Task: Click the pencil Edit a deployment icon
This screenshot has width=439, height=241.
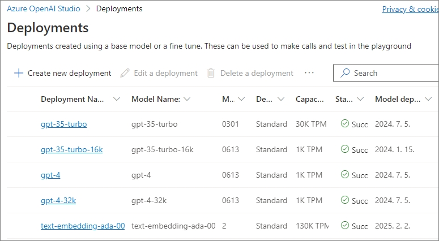Action: tap(125, 73)
